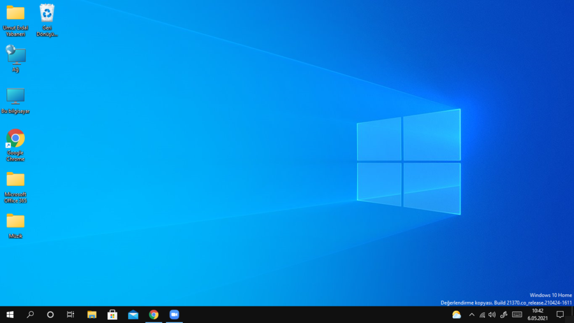Open the weather widget in the taskbar

(x=457, y=315)
